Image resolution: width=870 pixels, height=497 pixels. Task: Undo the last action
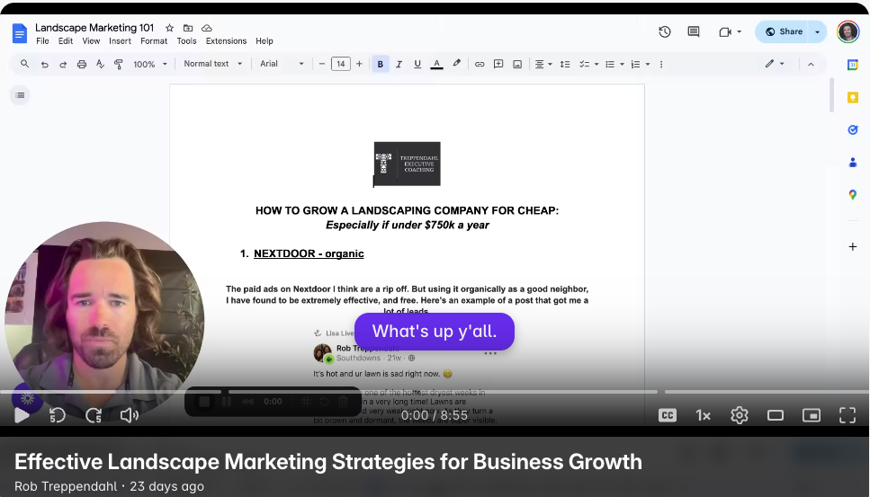44,65
